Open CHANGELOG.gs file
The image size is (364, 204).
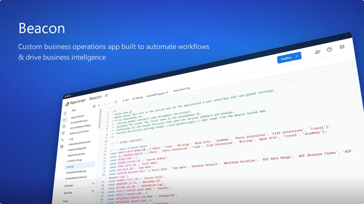tap(74, 161)
